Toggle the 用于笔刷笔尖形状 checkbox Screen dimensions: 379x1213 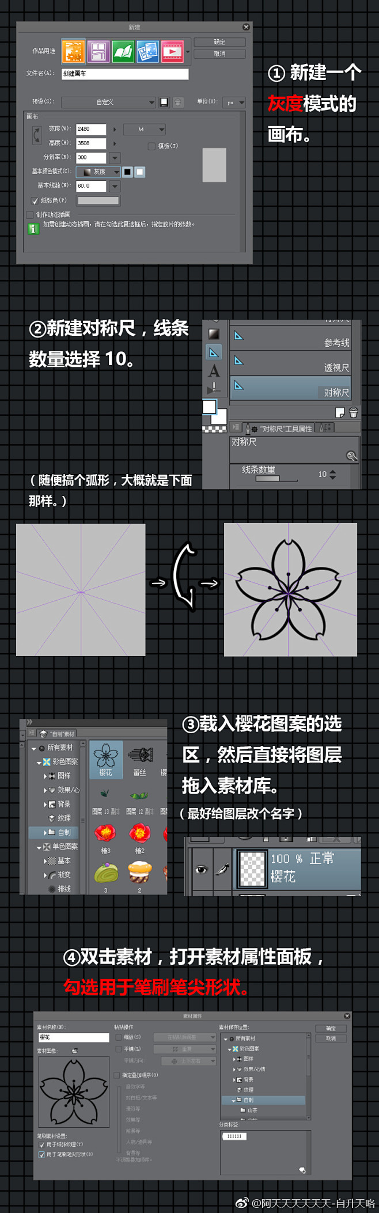pos(41,1154)
